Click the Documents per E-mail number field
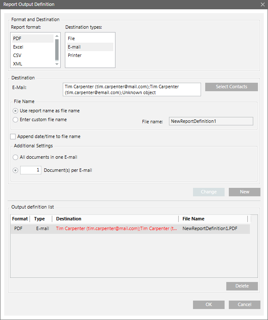This screenshot has height=320, width=268. pyautogui.click(x=31, y=170)
